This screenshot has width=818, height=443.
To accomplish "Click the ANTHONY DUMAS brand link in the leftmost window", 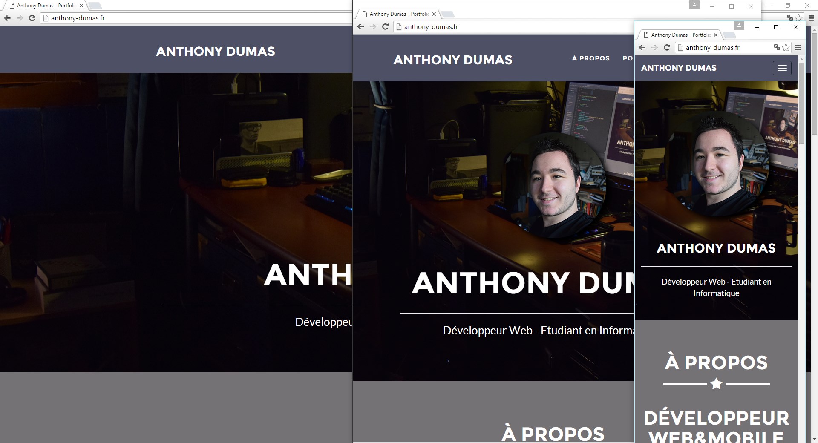I will (215, 52).
